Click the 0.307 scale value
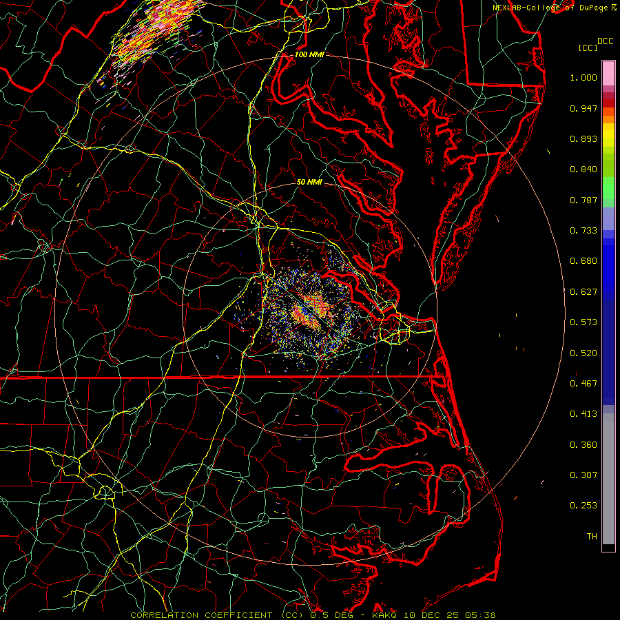This screenshot has height=620, width=620. click(583, 475)
